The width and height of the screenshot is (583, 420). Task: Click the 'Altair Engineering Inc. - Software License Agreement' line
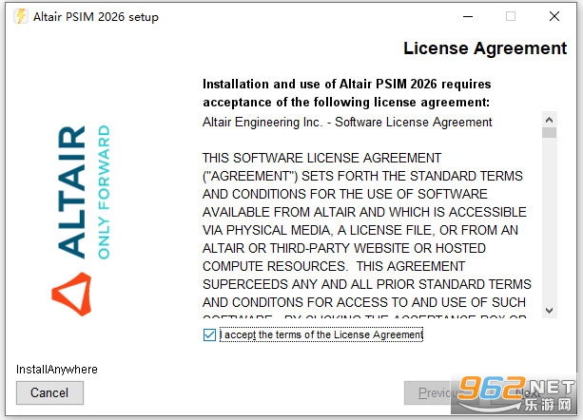pos(347,123)
